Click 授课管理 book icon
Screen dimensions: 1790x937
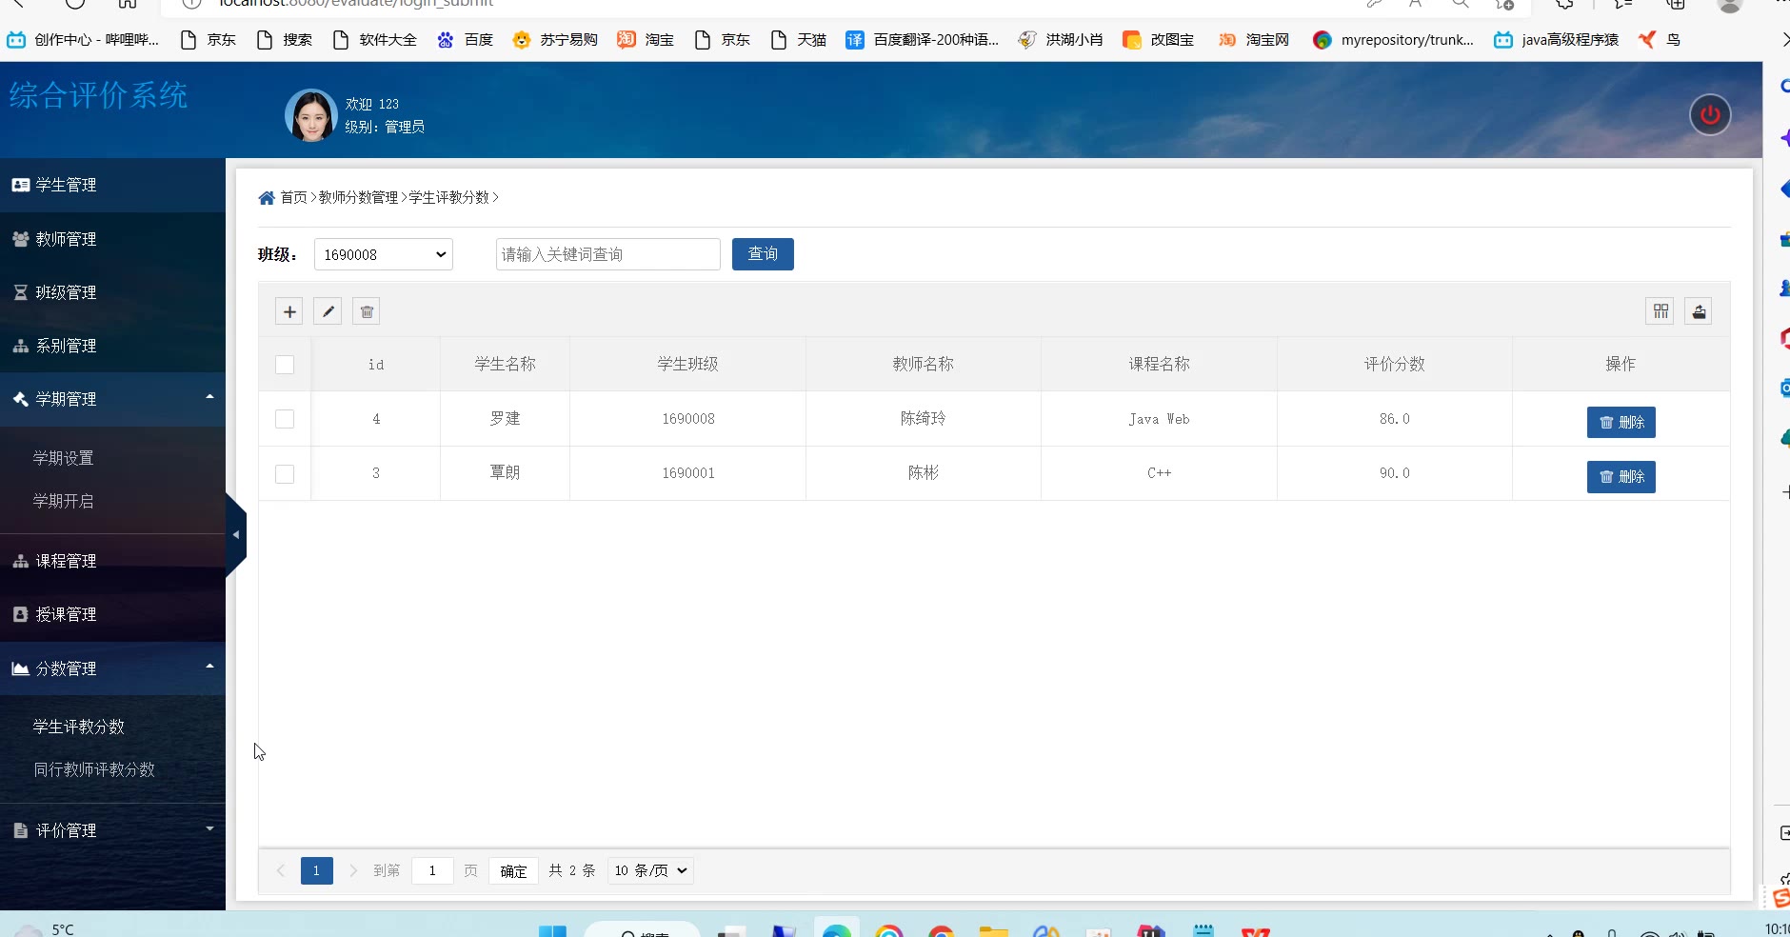(20, 614)
